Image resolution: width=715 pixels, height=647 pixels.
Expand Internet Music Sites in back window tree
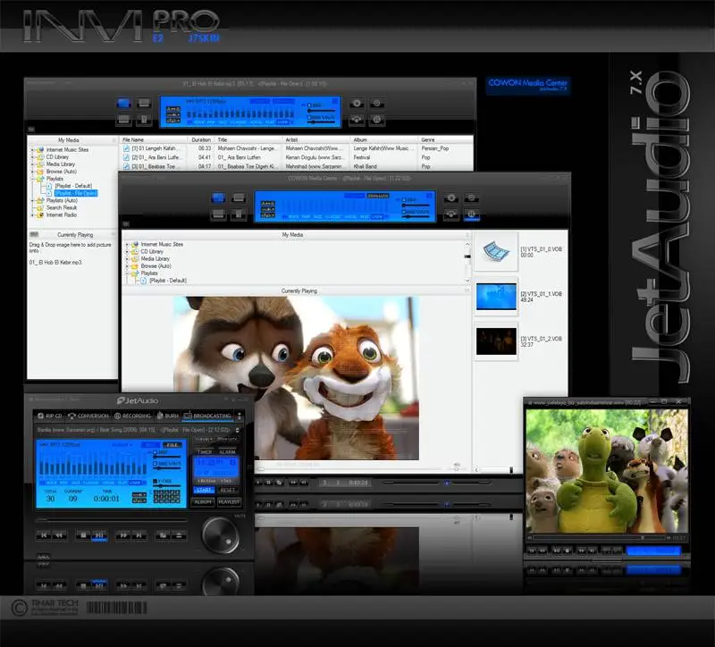(32, 149)
